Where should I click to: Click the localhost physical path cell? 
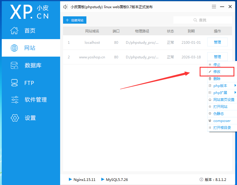pyautogui.click(x=142, y=43)
